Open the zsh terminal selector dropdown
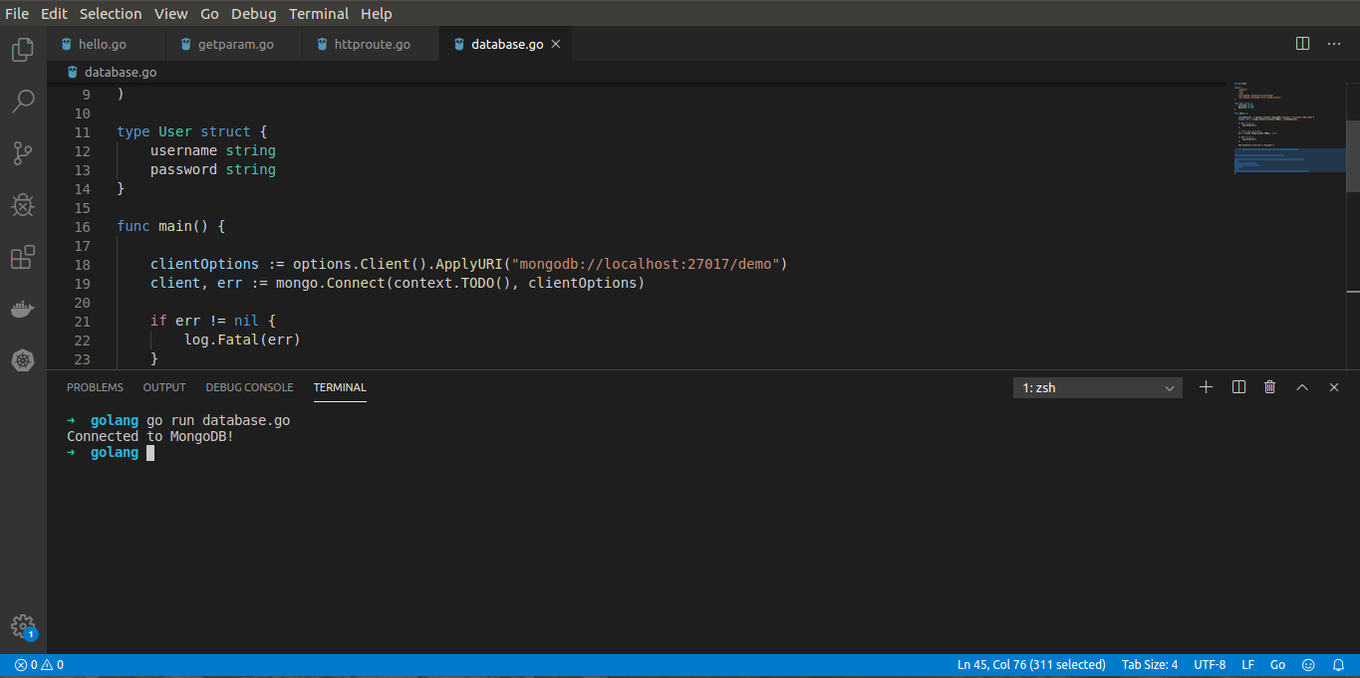The height and width of the screenshot is (678, 1360). pos(1098,388)
